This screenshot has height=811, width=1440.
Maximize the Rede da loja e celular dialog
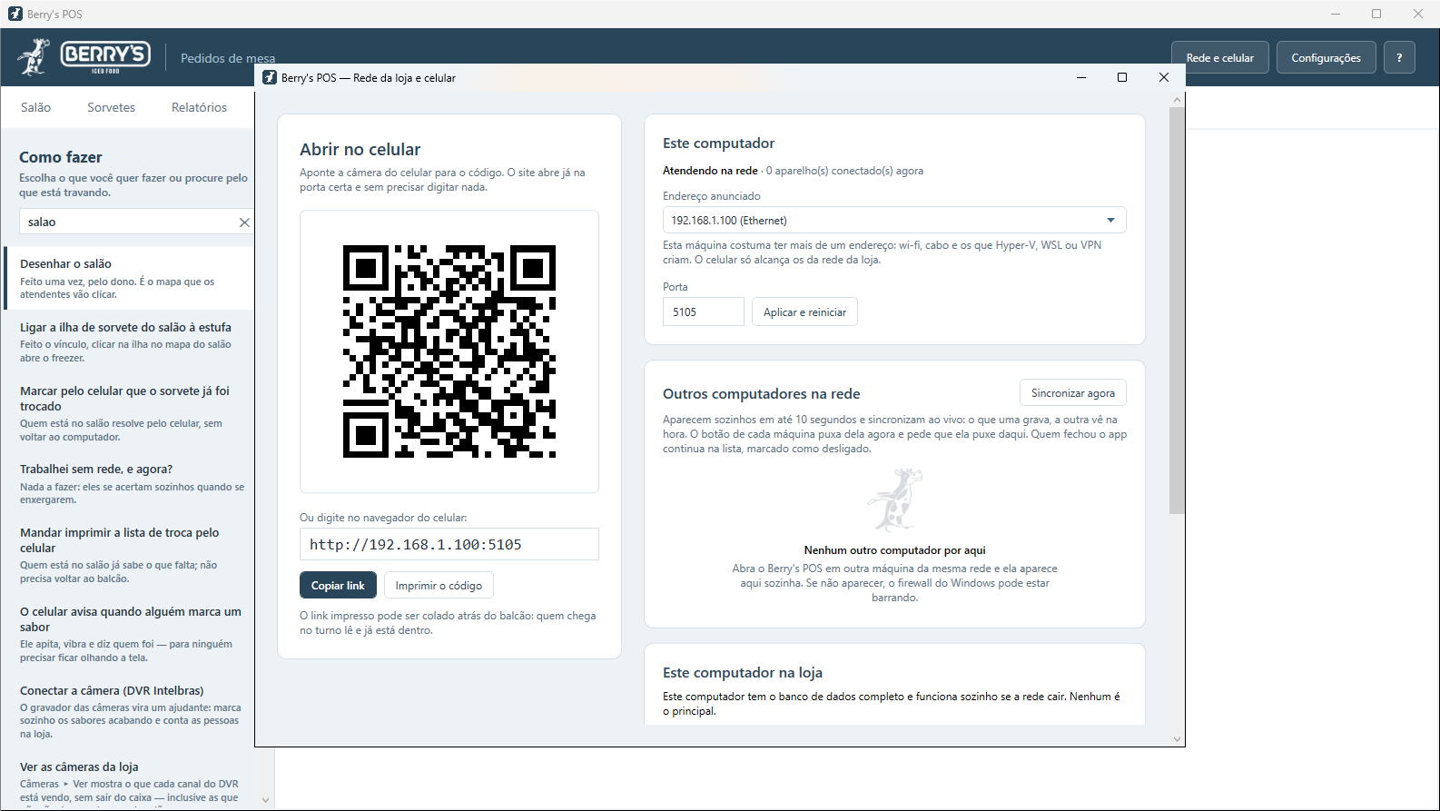click(x=1122, y=77)
